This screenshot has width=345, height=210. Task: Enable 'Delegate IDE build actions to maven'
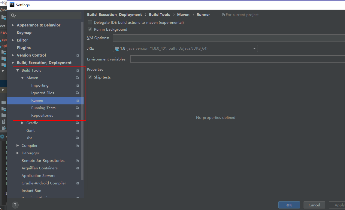[90, 22]
